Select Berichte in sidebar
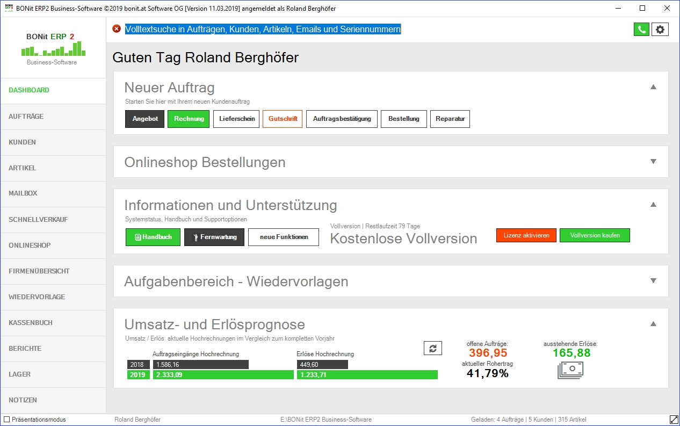Viewport: 680px width, 426px height. (53, 349)
